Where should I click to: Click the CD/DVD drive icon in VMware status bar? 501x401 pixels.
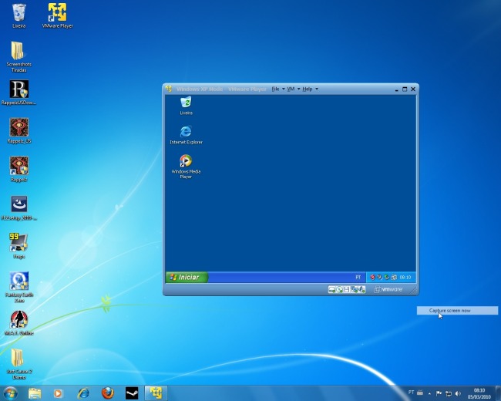tap(339, 290)
